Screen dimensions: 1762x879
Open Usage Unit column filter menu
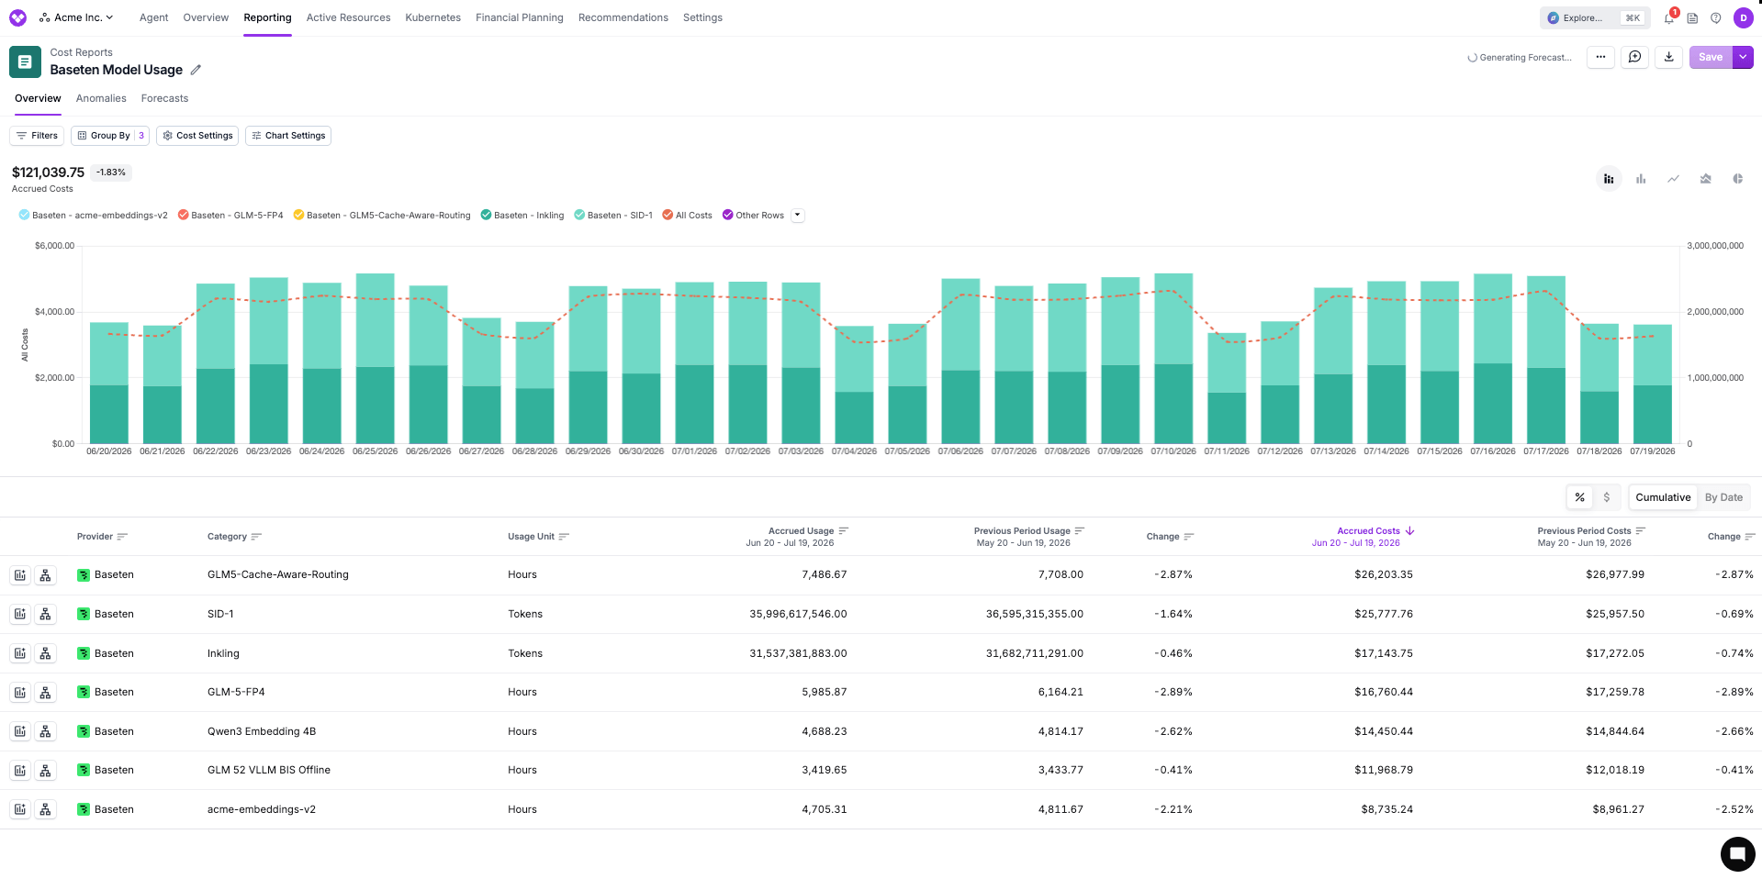coord(564,537)
